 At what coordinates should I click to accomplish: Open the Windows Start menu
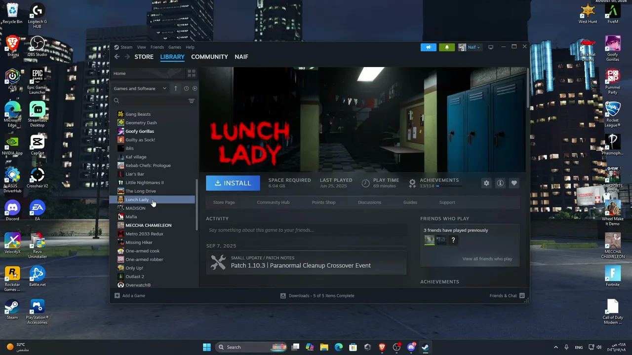coord(207,347)
